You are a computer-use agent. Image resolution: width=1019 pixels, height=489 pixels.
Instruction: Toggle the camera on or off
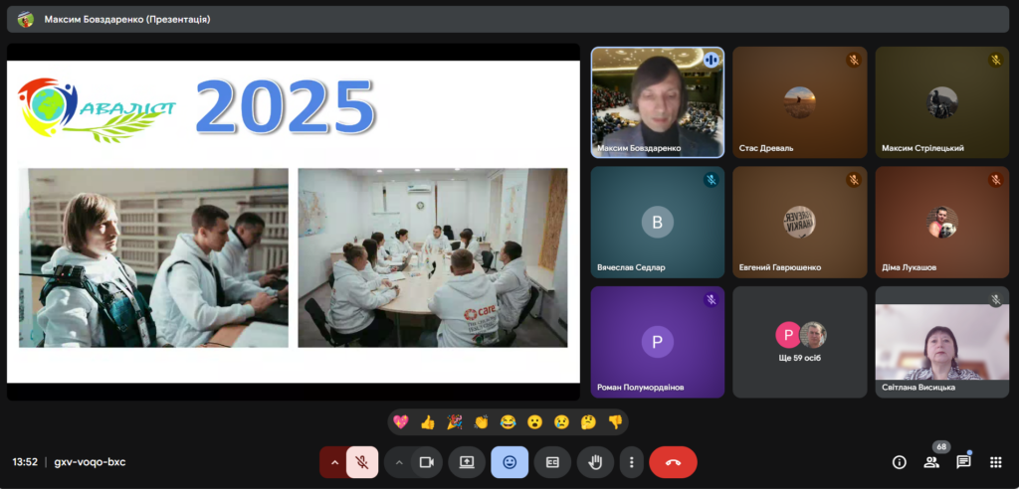tap(427, 462)
